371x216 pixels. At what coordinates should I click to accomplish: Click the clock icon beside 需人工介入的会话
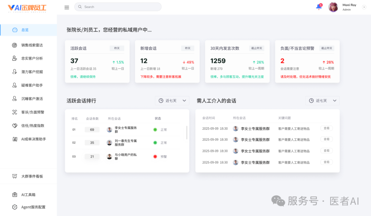pos(311,101)
